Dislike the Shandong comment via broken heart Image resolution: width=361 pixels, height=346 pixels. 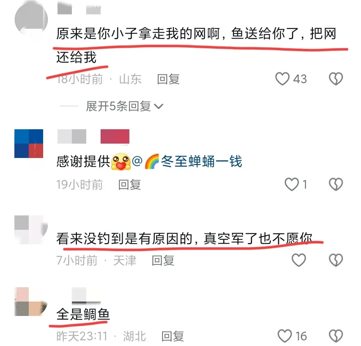click(x=336, y=79)
